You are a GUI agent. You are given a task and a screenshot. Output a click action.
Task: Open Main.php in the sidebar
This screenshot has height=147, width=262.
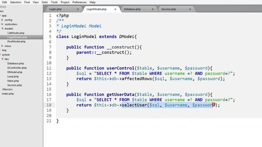click(13, 81)
